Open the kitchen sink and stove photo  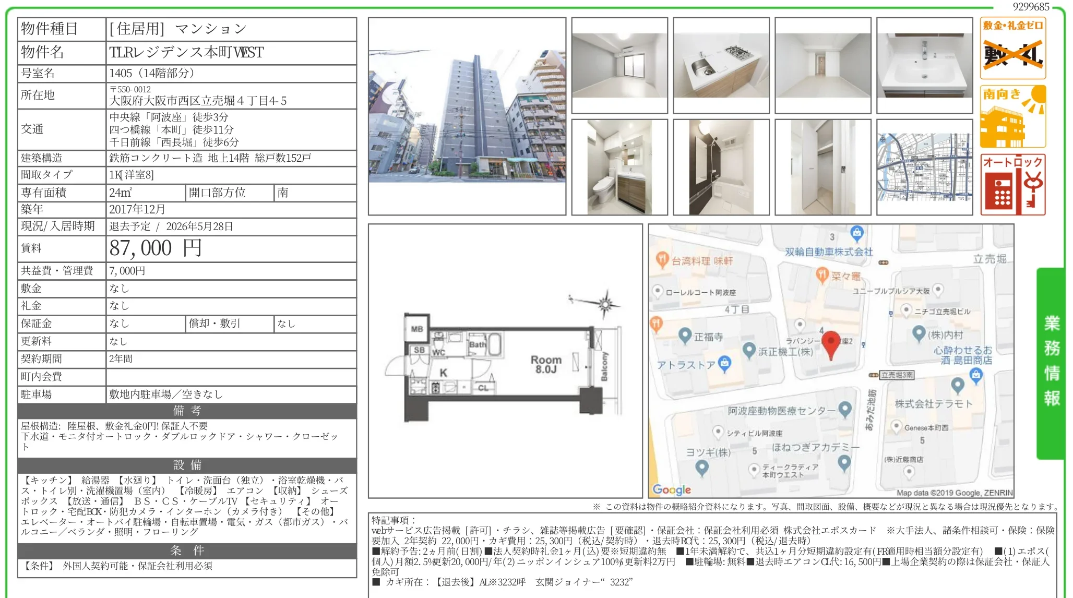pos(721,65)
